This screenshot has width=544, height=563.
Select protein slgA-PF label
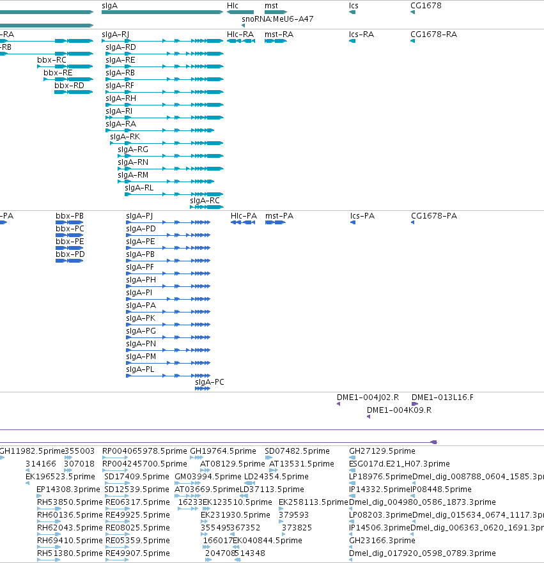coord(140,267)
